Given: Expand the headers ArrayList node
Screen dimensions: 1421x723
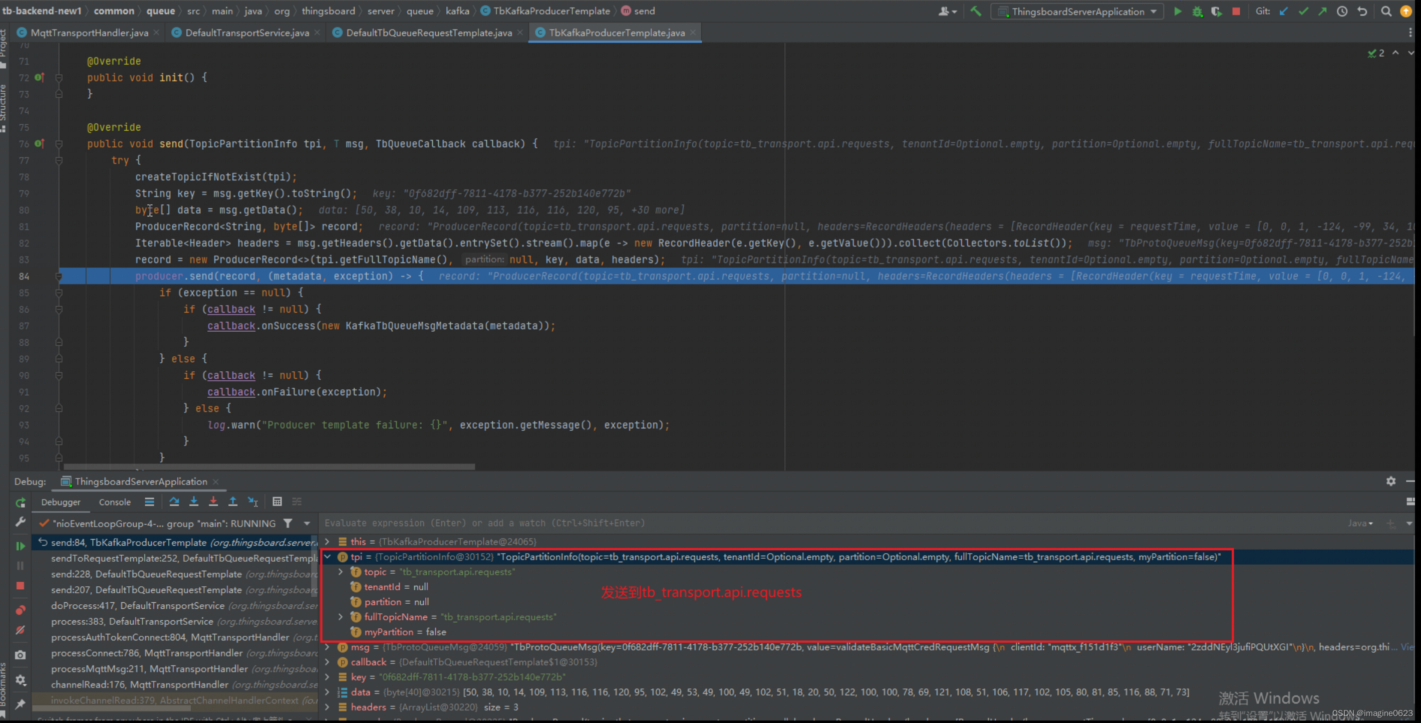Looking at the screenshot, I should tap(328, 707).
